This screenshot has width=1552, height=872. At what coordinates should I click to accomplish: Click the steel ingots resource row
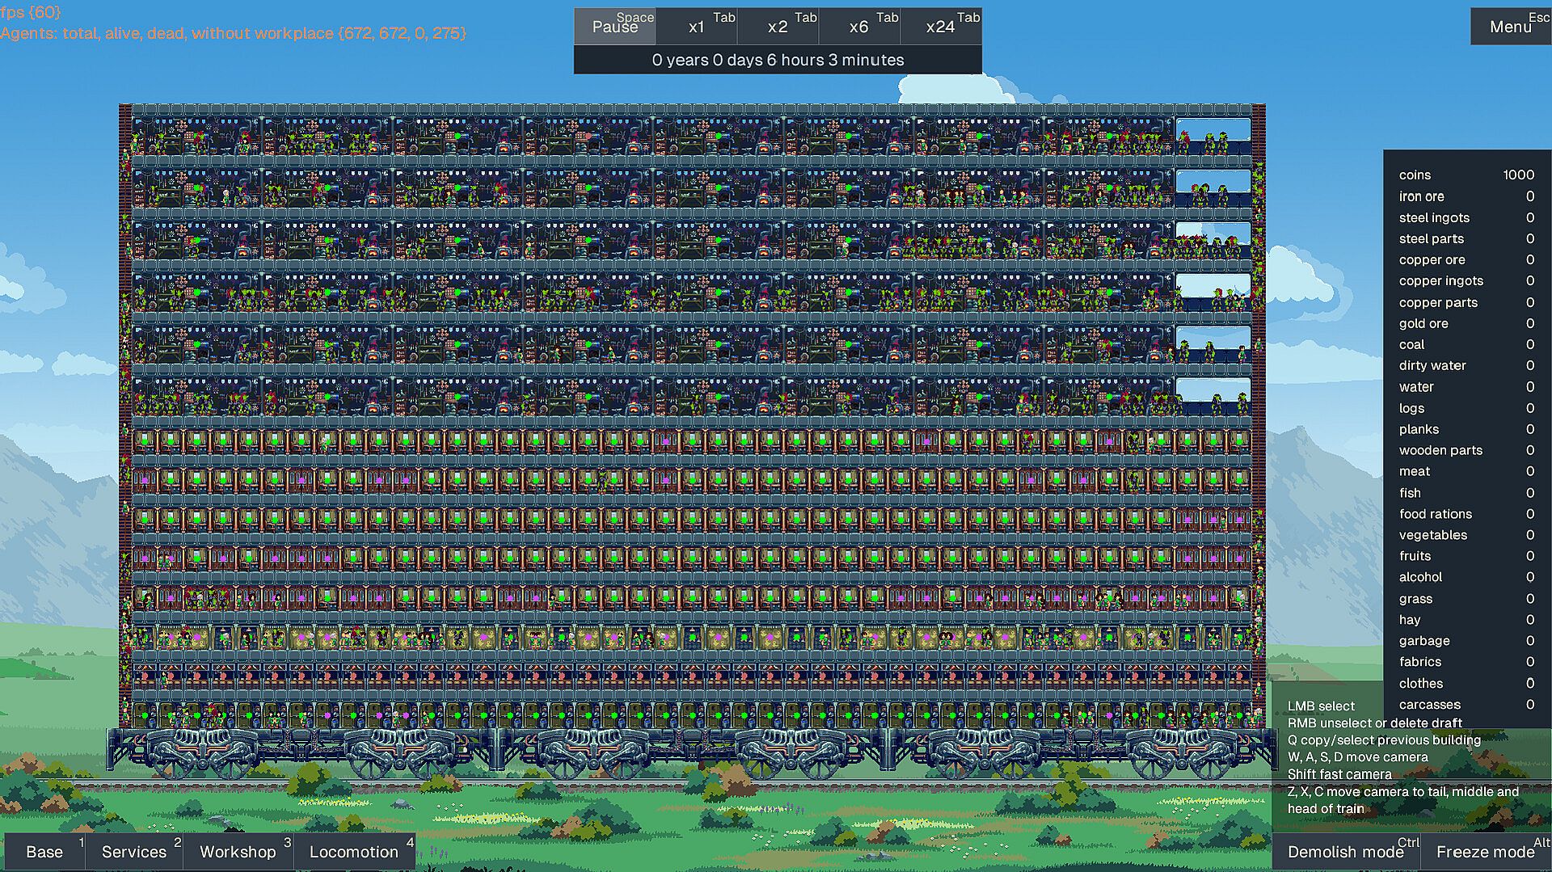click(x=1466, y=217)
